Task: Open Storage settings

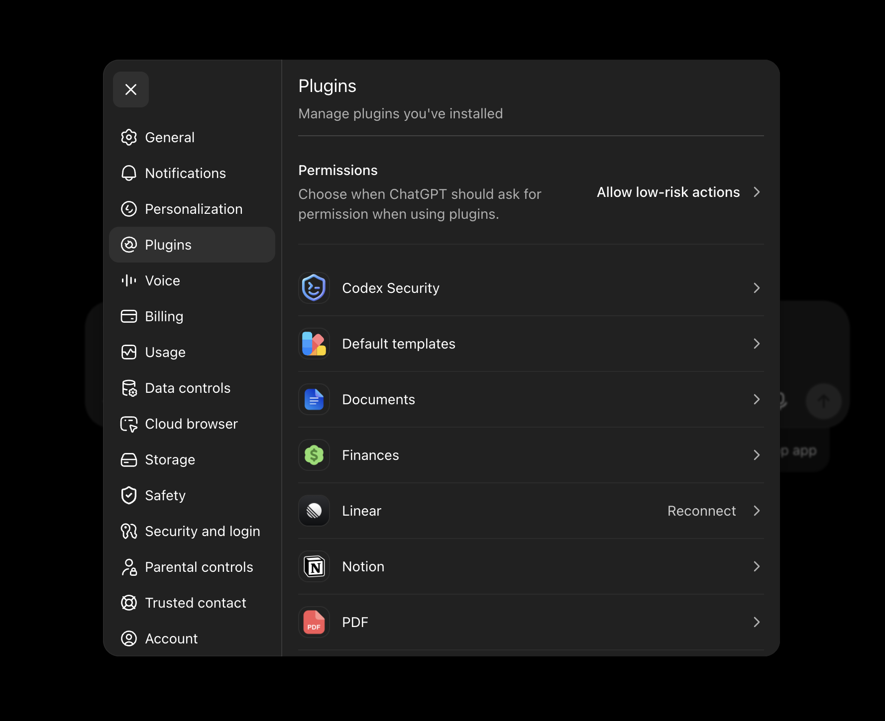Action: click(192, 459)
